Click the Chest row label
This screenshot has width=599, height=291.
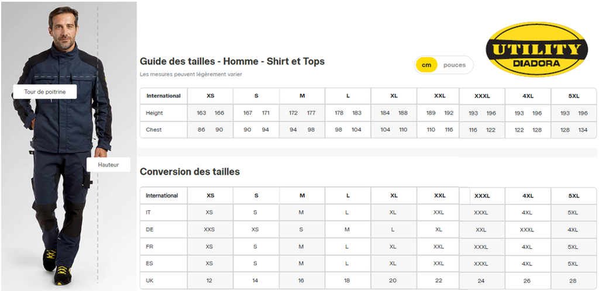[x=153, y=130]
